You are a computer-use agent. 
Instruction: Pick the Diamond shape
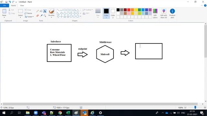click(61, 13)
